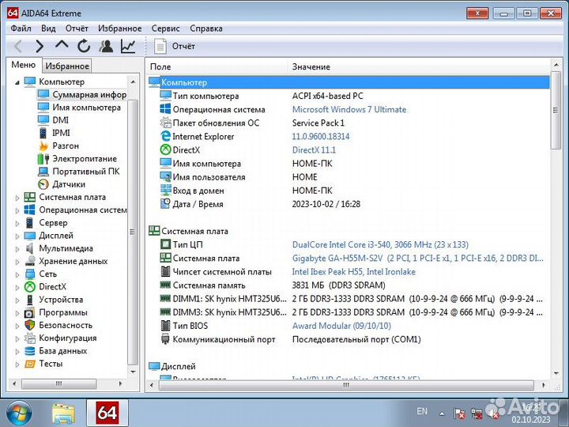
Task: Click the laptop icon next to Портативный ПК
Action: [43, 172]
